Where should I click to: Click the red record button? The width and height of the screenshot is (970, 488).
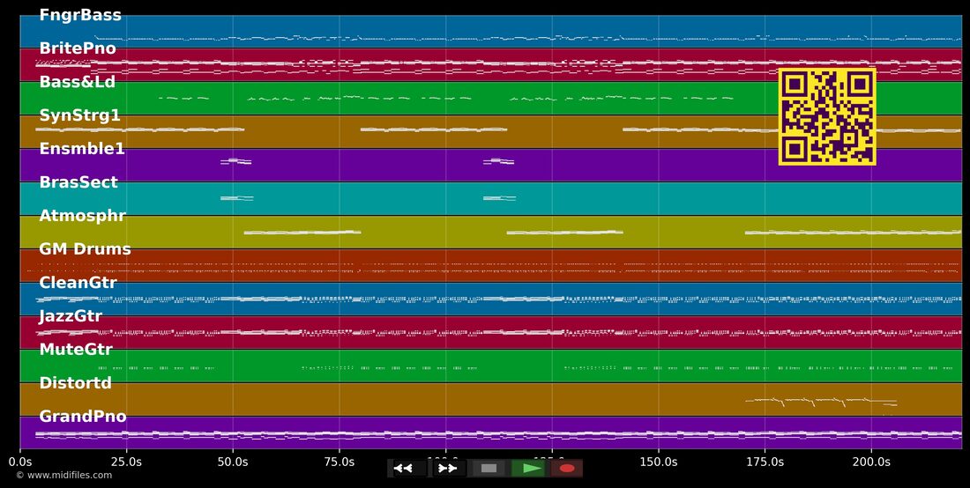[567, 469]
